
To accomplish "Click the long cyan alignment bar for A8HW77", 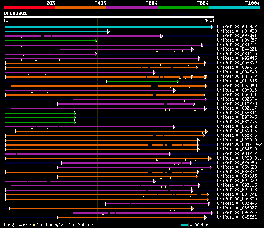I will tap(108, 27).
